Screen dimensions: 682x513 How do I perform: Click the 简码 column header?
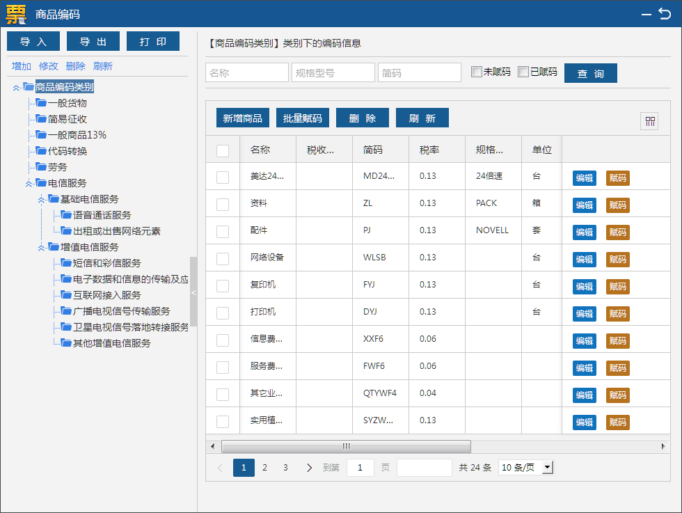tap(373, 150)
